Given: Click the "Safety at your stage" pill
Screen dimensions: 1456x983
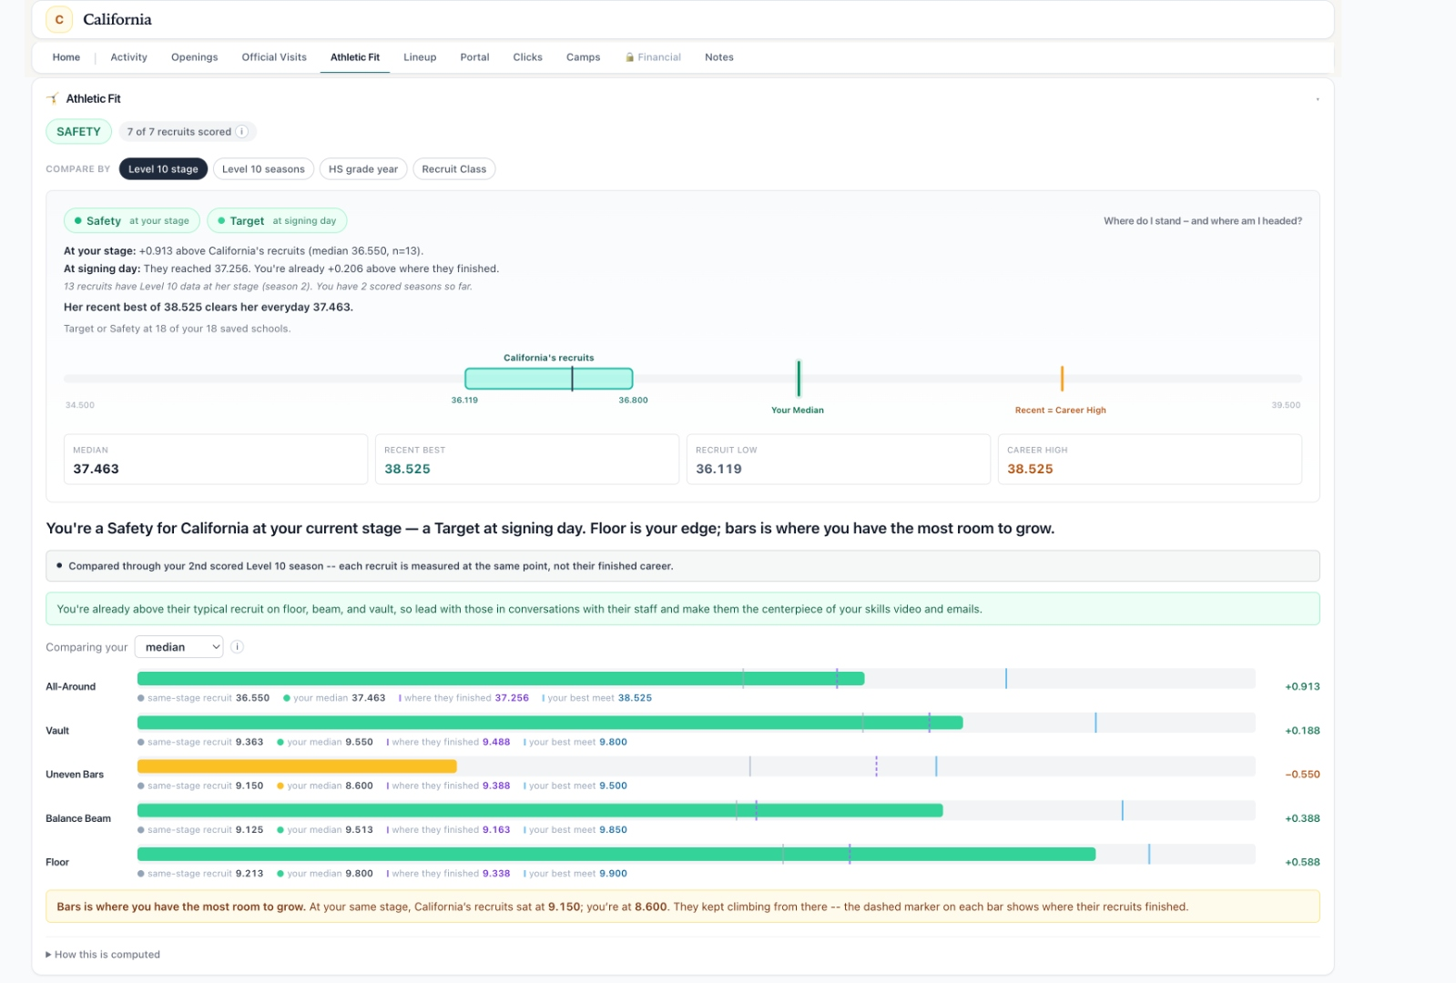Looking at the screenshot, I should click(132, 221).
